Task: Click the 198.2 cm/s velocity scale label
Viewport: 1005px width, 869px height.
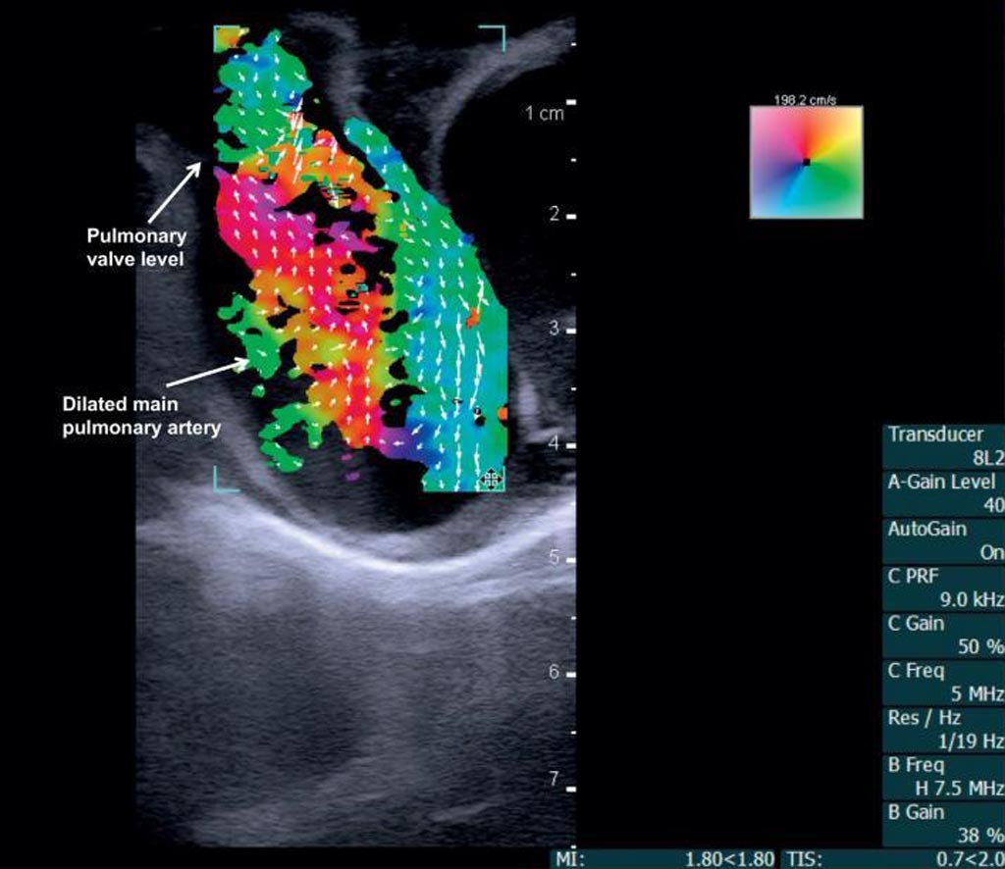Action: 805,101
